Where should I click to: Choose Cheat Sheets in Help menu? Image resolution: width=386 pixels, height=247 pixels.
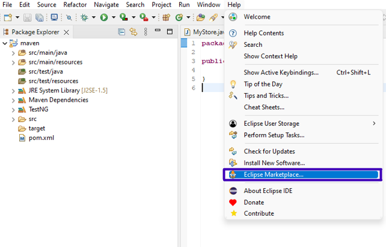click(304, 107)
